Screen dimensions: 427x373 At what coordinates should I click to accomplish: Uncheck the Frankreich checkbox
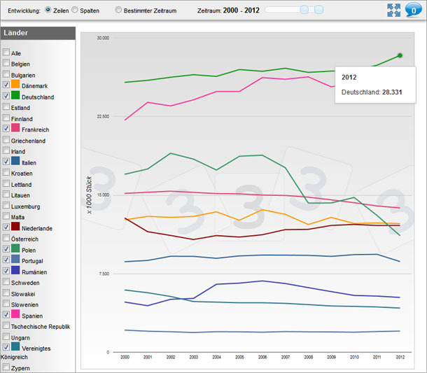click(6, 129)
